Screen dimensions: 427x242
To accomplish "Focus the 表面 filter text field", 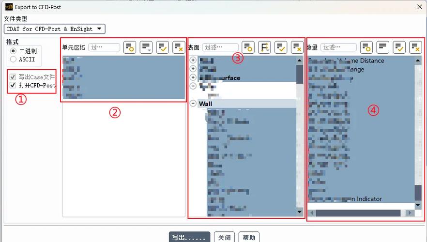I will [220, 47].
